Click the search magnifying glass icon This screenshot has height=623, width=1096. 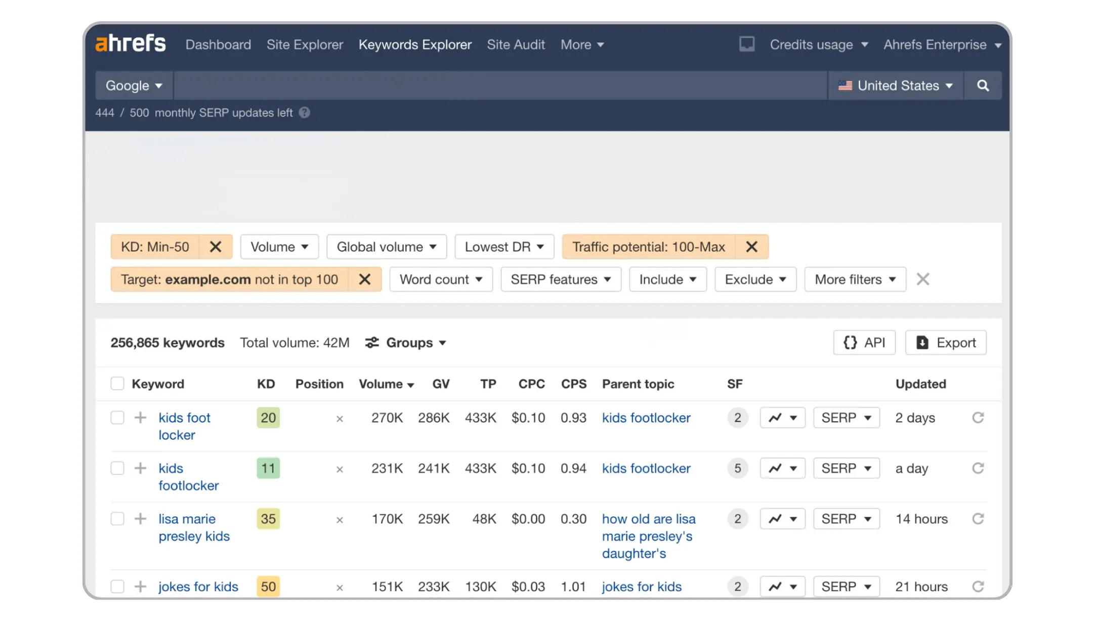tap(983, 86)
